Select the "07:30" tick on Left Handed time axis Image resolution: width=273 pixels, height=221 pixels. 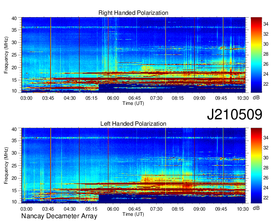pyautogui.click(x=156, y=209)
